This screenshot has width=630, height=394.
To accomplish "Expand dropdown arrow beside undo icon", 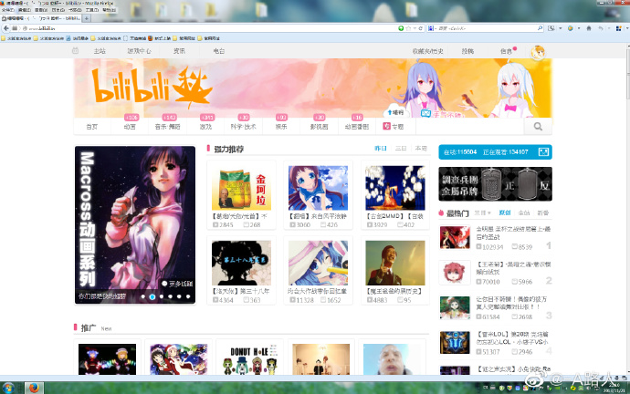I will 609,28.
